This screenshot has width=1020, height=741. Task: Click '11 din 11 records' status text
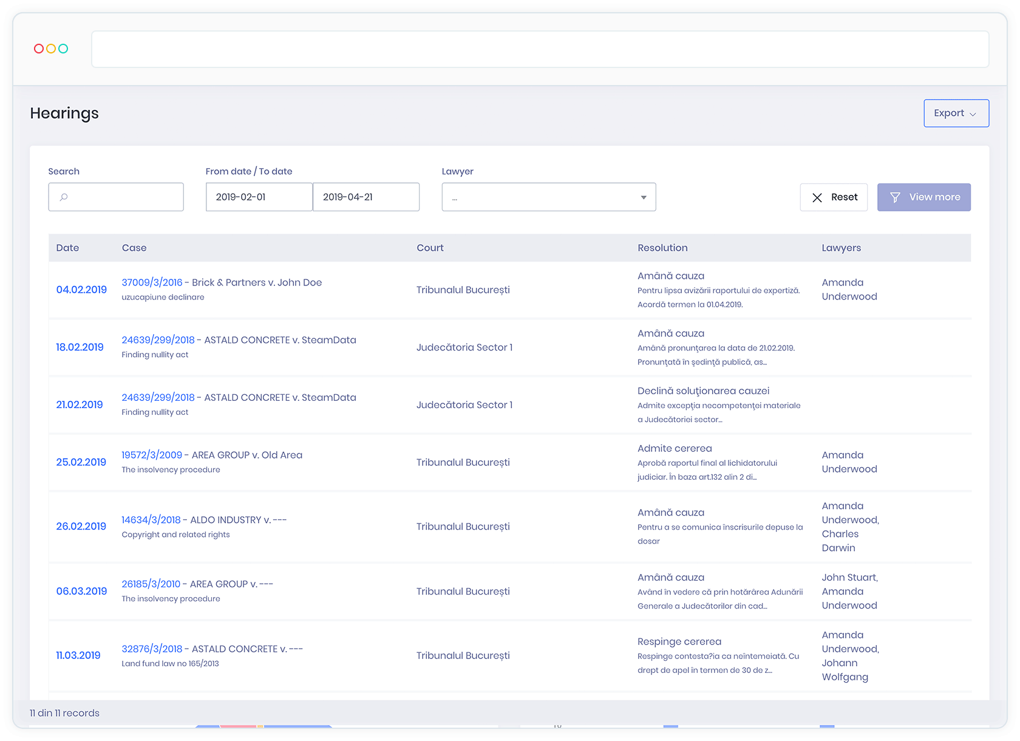(64, 713)
